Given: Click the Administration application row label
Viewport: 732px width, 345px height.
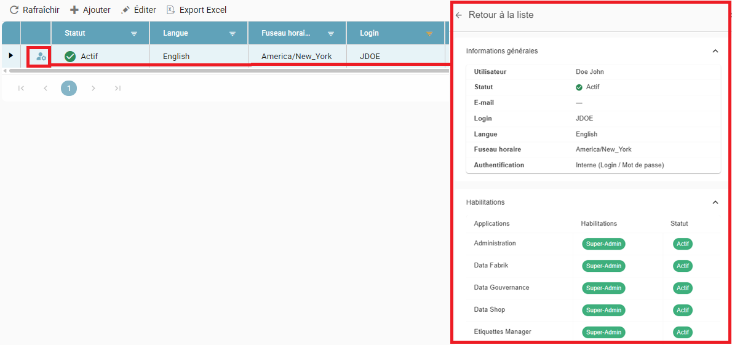Looking at the screenshot, I should pos(495,244).
